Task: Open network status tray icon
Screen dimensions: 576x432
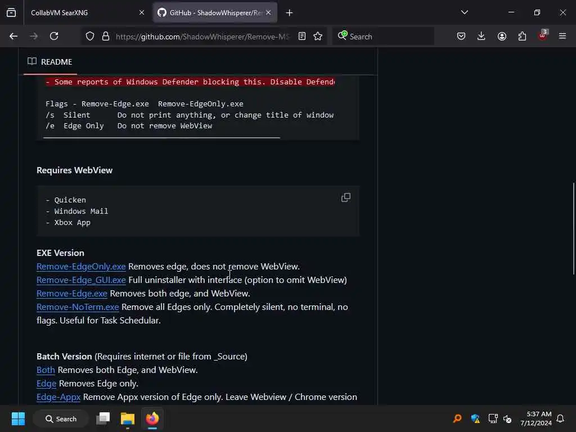Action: coord(493,418)
